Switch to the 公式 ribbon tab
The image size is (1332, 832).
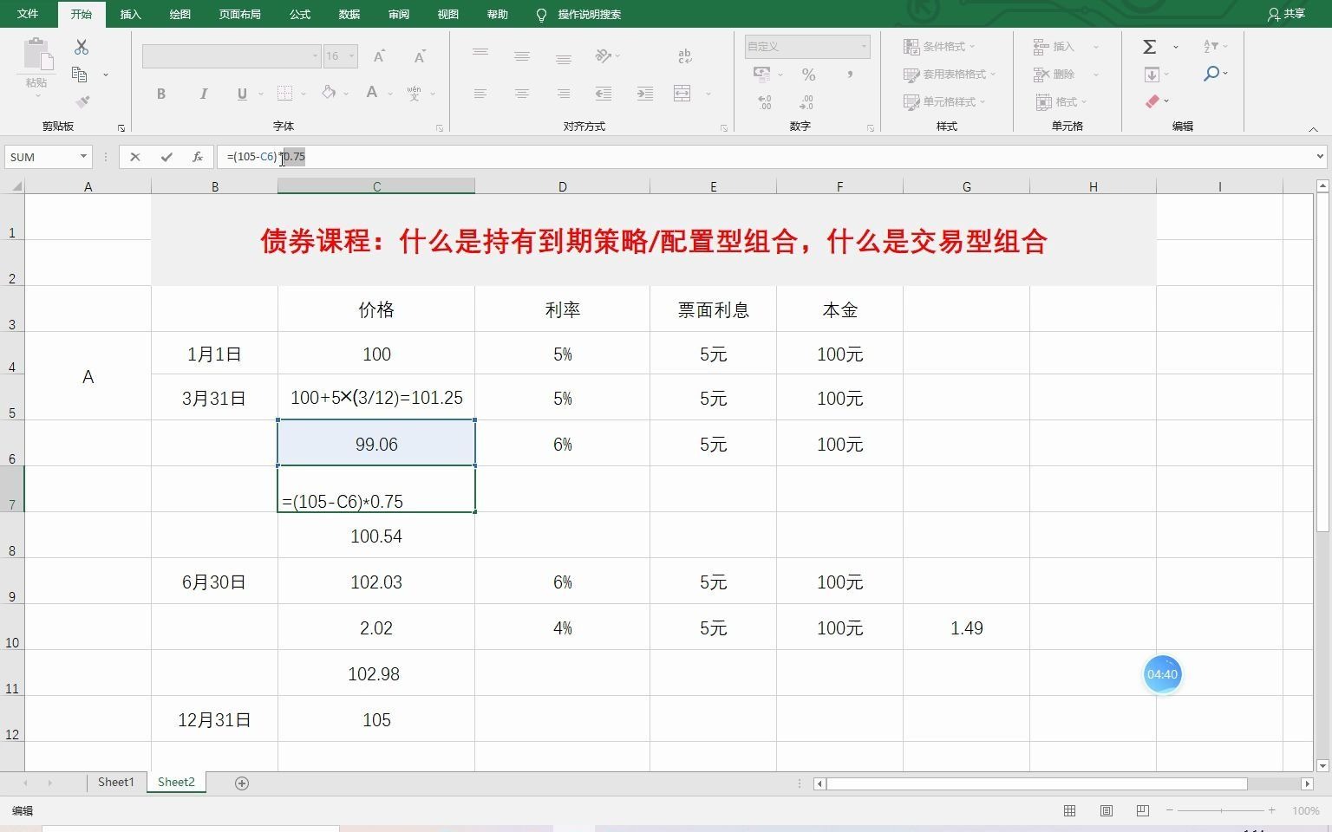point(300,14)
